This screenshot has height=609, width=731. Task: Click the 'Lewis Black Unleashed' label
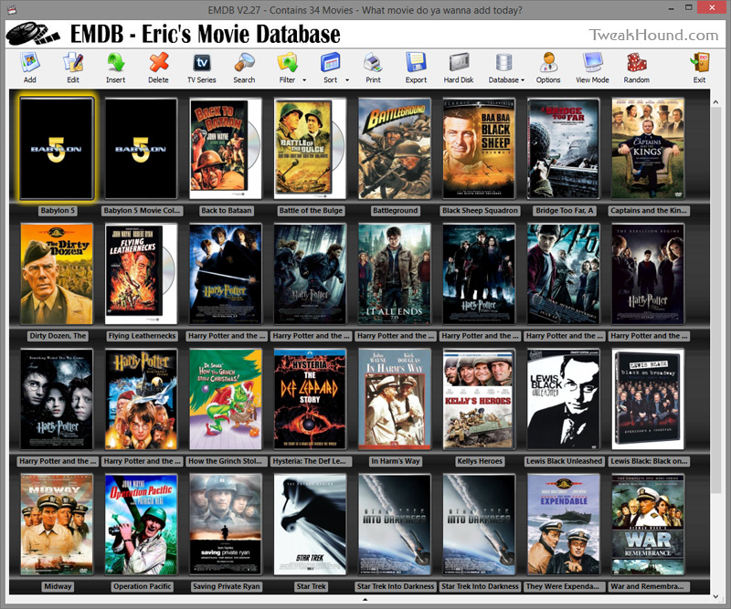click(x=564, y=461)
